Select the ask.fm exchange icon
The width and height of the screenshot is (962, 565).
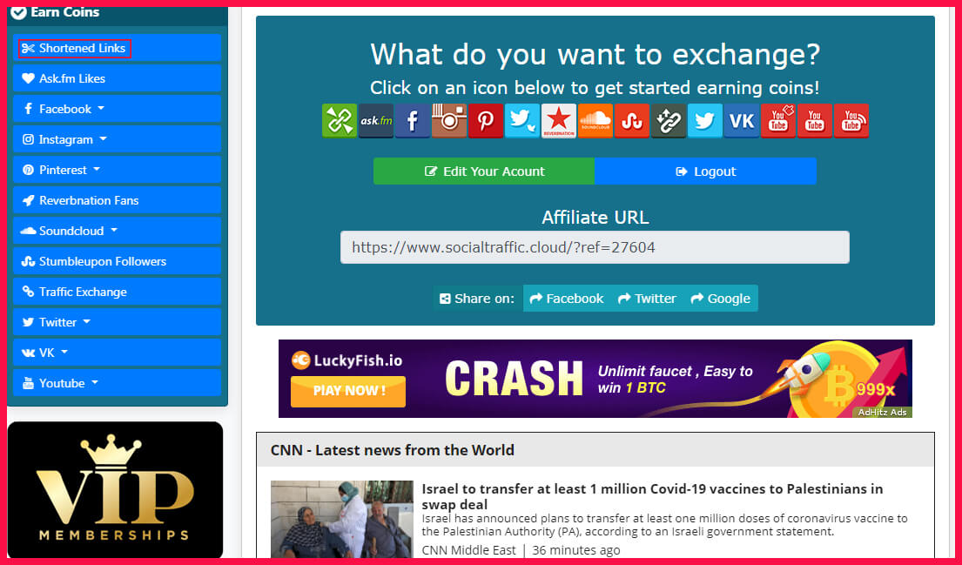point(376,121)
